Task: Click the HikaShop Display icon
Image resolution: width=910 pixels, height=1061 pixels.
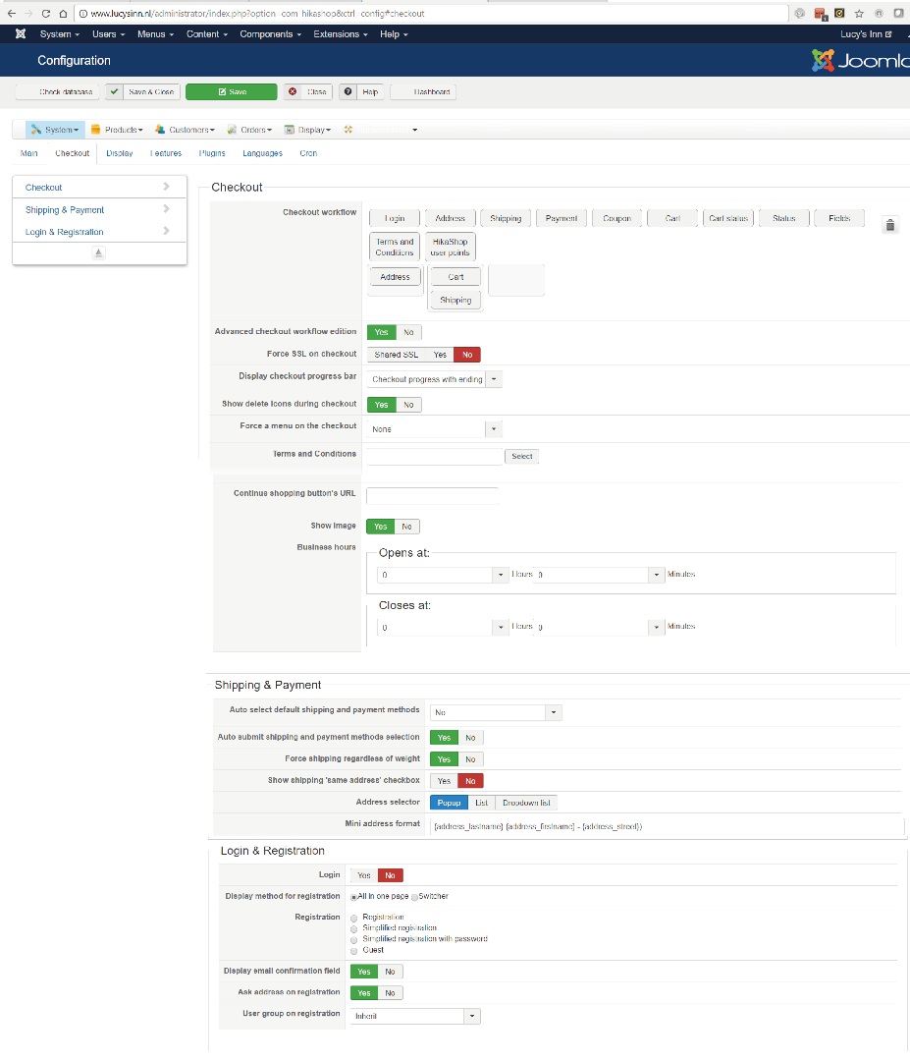Action: click(290, 130)
